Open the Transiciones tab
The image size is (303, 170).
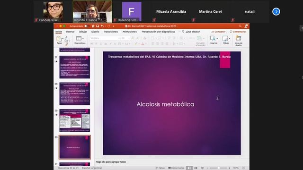pyautogui.click(x=111, y=32)
